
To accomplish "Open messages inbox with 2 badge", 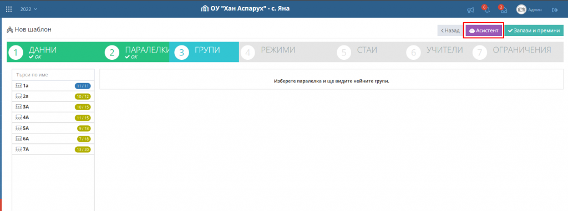I will (503, 9).
